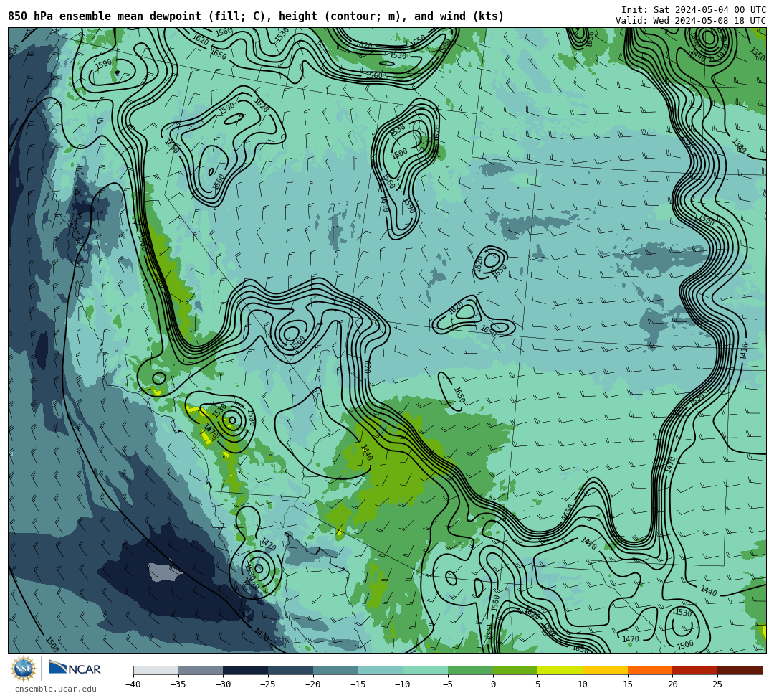Click the green -5 to 0 swatch

pos(470,670)
